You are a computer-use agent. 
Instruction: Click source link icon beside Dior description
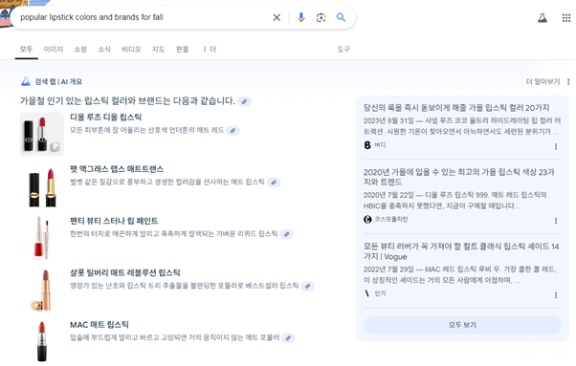click(x=233, y=130)
